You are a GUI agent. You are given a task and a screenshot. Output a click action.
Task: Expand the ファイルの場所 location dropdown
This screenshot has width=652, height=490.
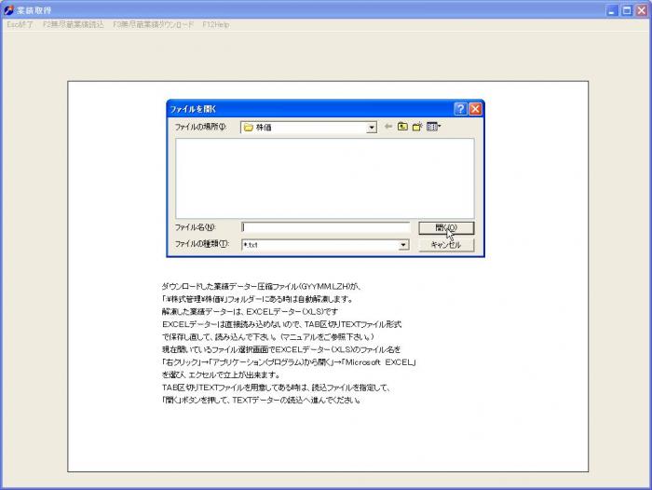click(372, 128)
